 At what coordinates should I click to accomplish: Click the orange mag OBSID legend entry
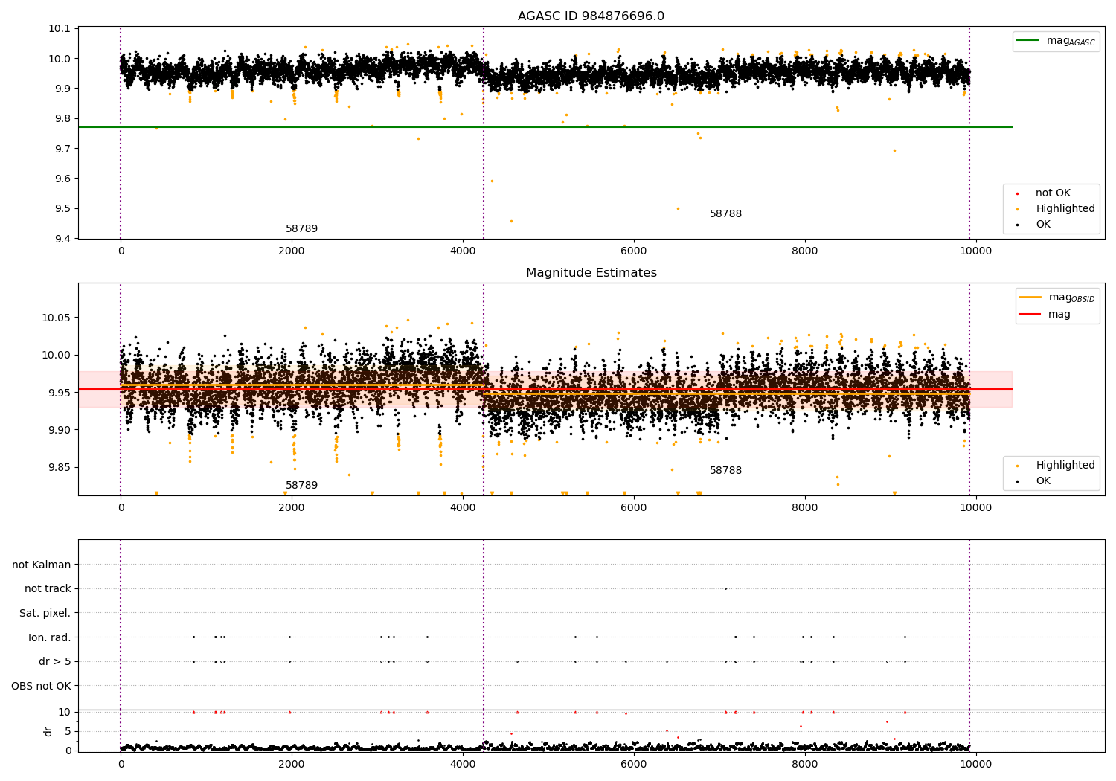(x=1030, y=298)
